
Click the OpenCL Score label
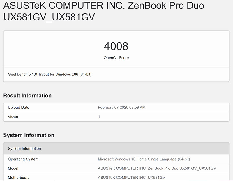tap(116, 58)
